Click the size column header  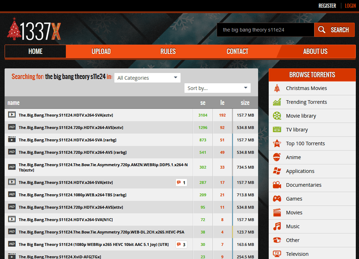pos(245,103)
